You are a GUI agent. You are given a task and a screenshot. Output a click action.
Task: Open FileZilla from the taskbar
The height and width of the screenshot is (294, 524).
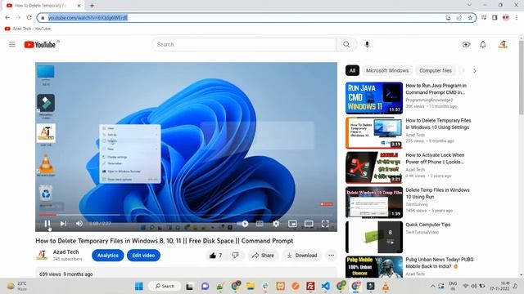point(310,286)
